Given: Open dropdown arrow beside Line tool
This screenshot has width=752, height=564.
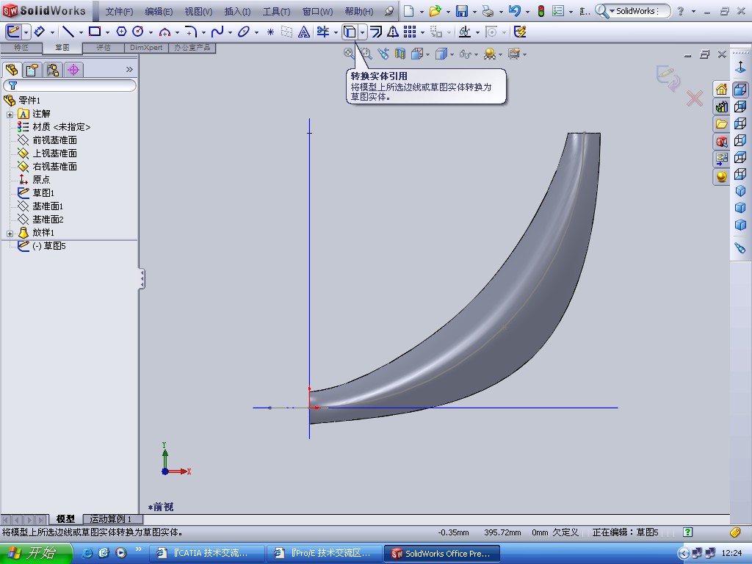Looking at the screenshot, I should (x=81, y=32).
